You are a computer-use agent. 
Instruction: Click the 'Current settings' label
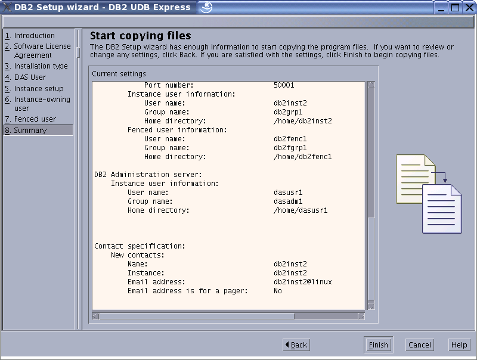[119, 74]
